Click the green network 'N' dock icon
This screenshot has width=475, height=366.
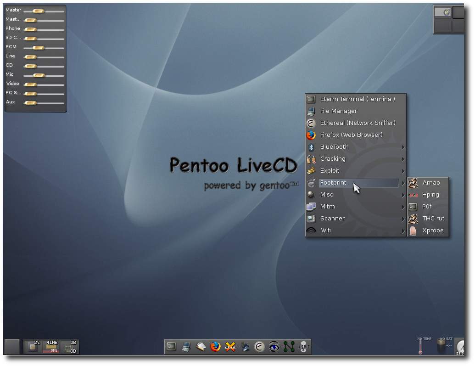(x=289, y=347)
